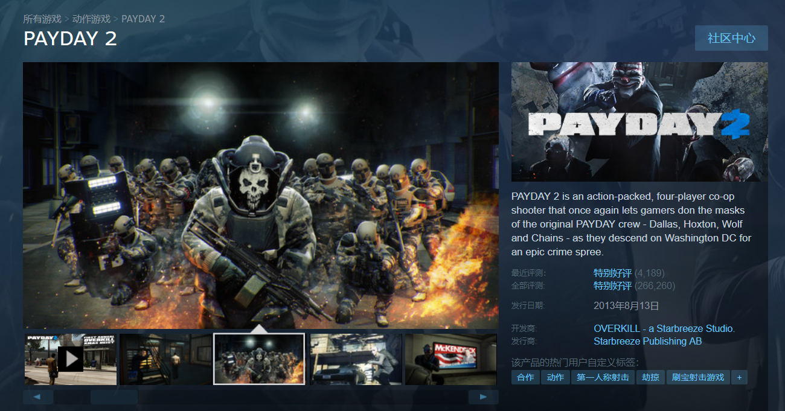
Task: Go to 动作游戏 breadcrumb
Action: tap(91, 19)
